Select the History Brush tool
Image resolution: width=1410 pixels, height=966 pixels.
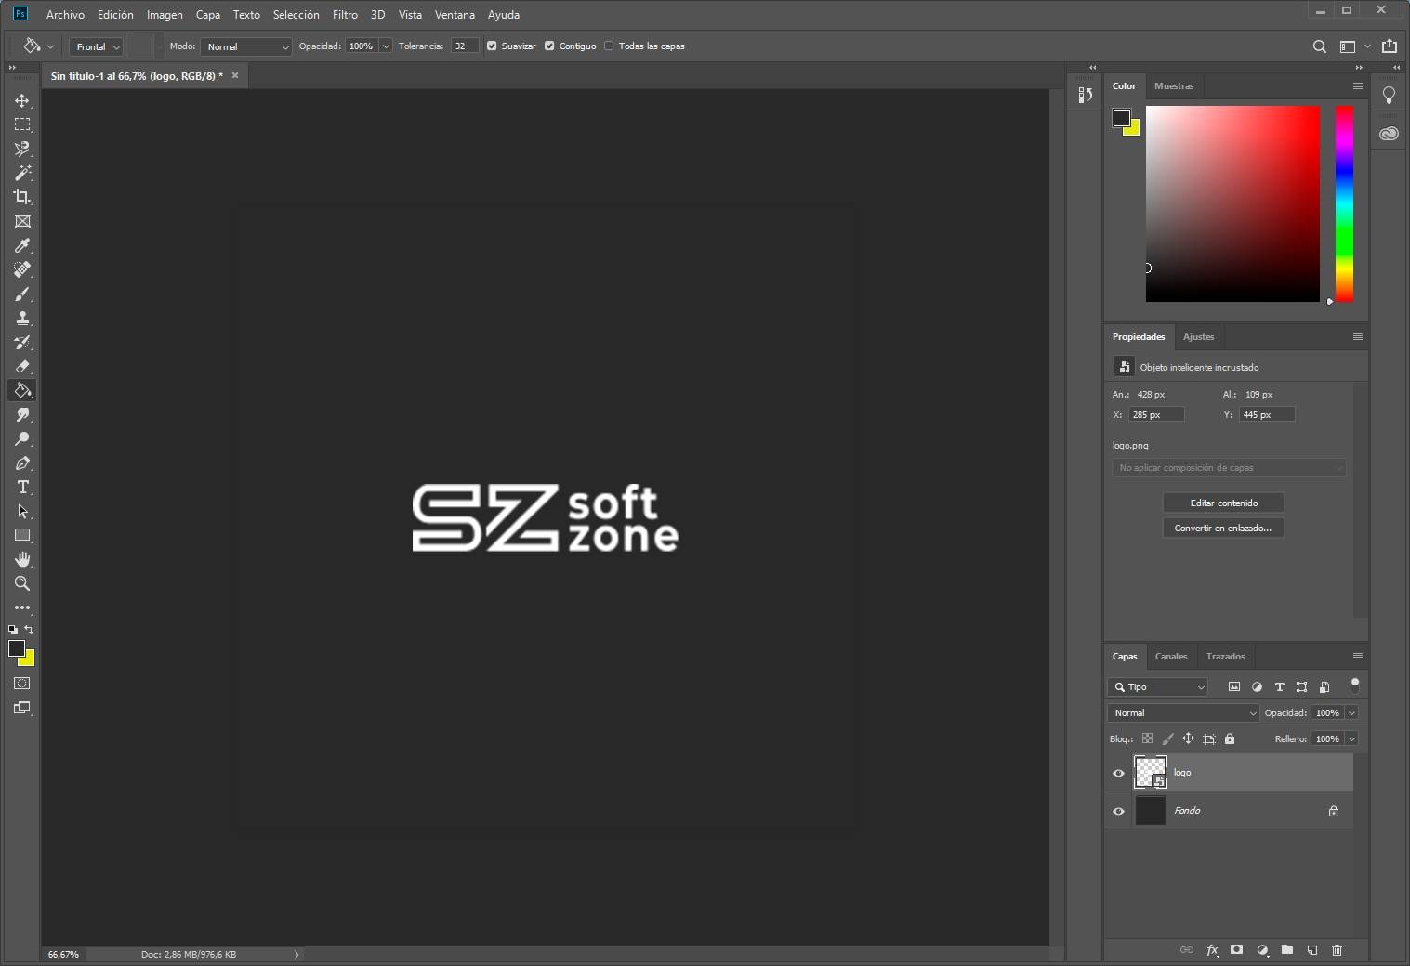point(22,342)
